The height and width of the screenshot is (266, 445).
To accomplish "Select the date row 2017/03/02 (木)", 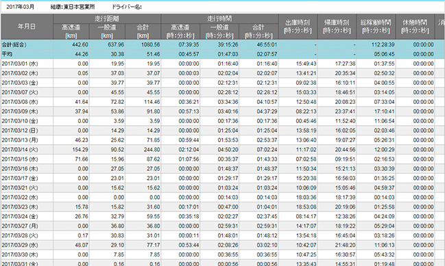I will [x=20, y=73].
